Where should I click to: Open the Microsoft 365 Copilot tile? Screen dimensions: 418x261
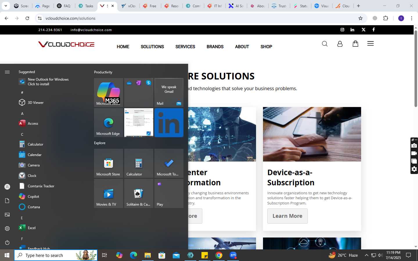click(x=109, y=93)
